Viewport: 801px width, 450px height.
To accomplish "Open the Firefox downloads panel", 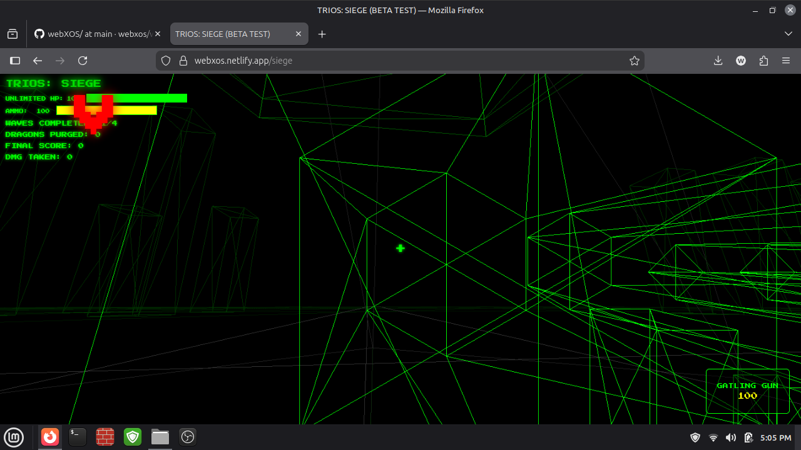I will (718, 61).
